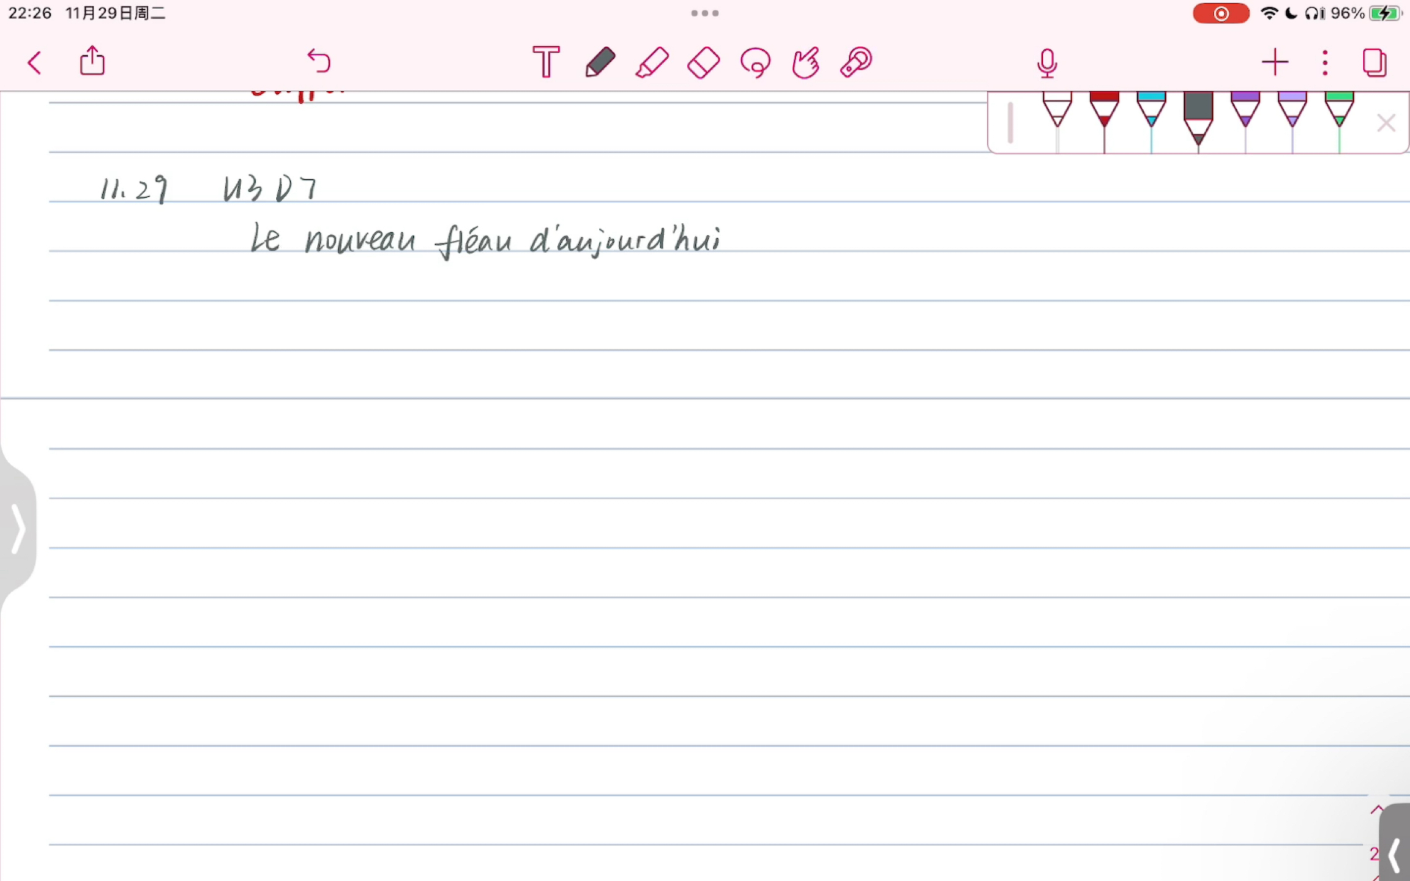This screenshot has width=1410, height=881.
Task: Select the Highlighter tool
Action: pyautogui.click(x=652, y=62)
